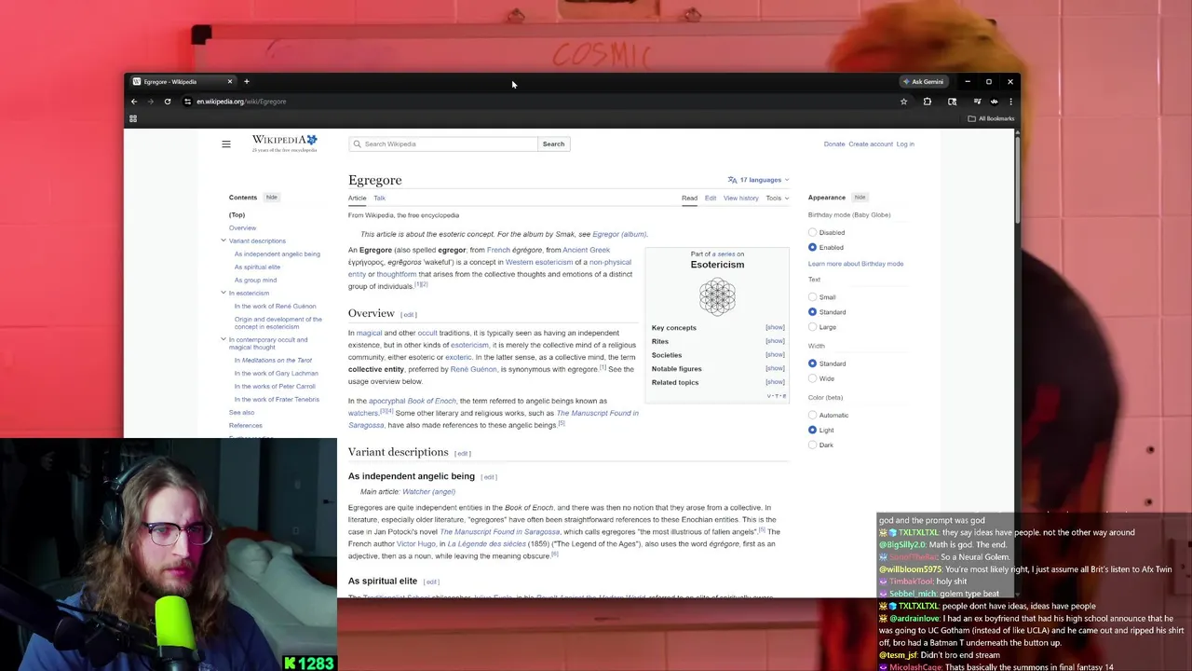Jump to As spiritual elite in Contents
This screenshot has width=1192, height=671.
pyautogui.click(x=257, y=267)
